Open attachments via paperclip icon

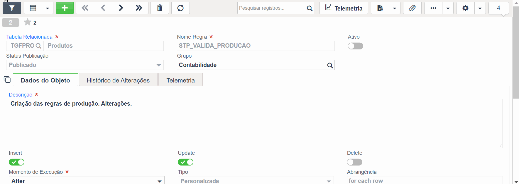click(x=412, y=8)
